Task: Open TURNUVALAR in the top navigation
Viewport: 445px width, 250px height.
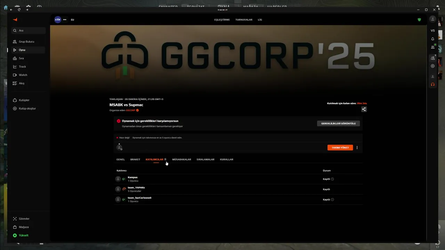Action: (244, 20)
